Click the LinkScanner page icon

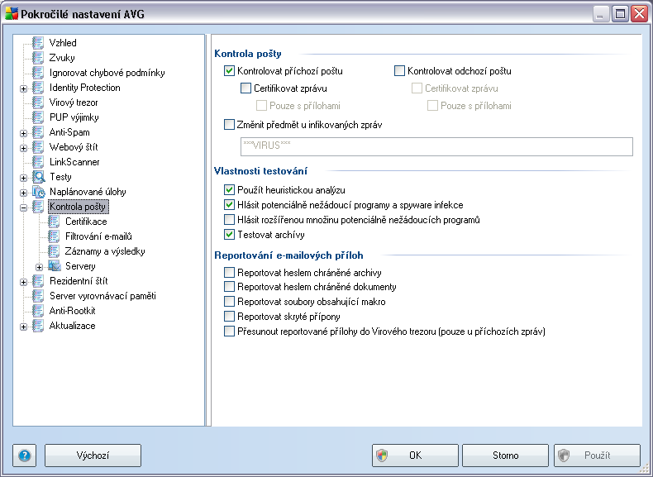(38, 162)
